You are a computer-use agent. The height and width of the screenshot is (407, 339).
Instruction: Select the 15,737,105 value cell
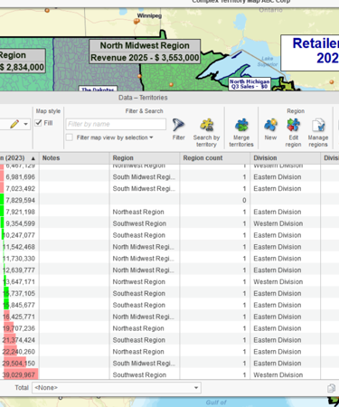pyautogui.click(x=19, y=294)
